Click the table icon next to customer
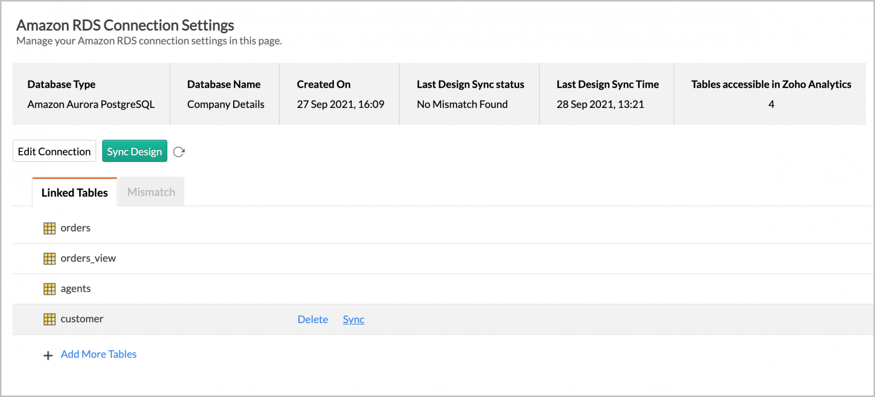 pyautogui.click(x=49, y=319)
